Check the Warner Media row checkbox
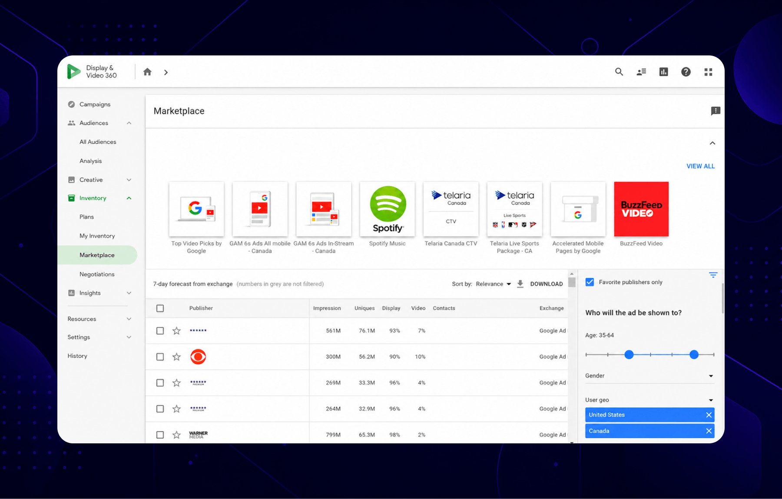 pyautogui.click(x=160, y=435)
